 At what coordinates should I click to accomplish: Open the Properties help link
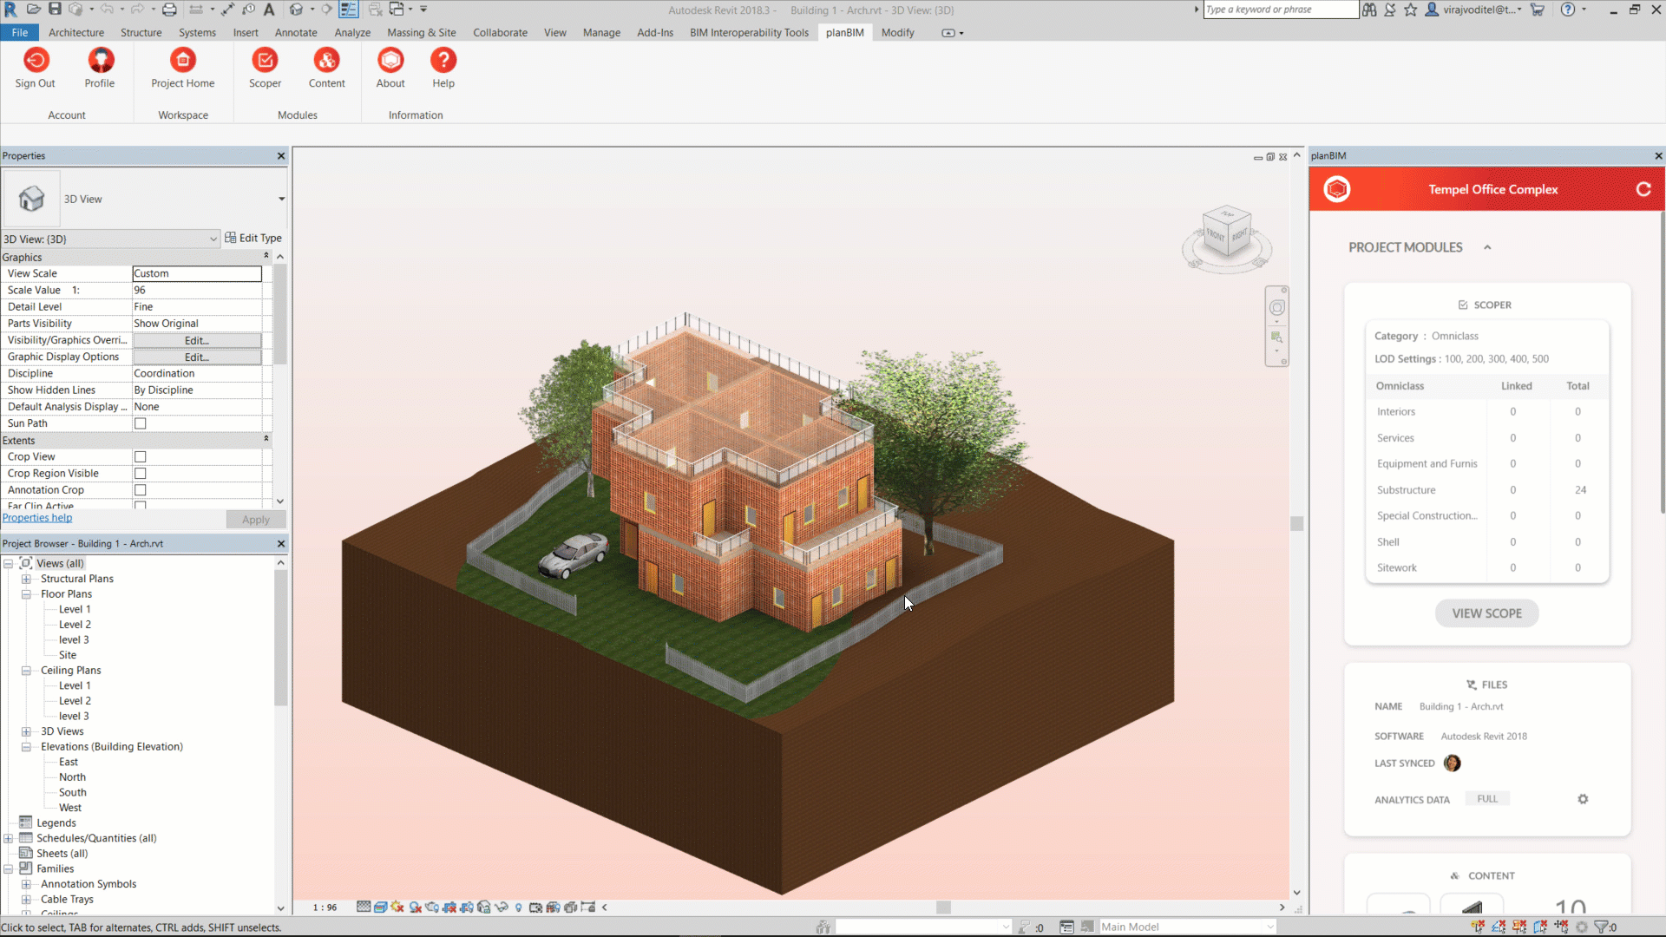coord(37,518)
